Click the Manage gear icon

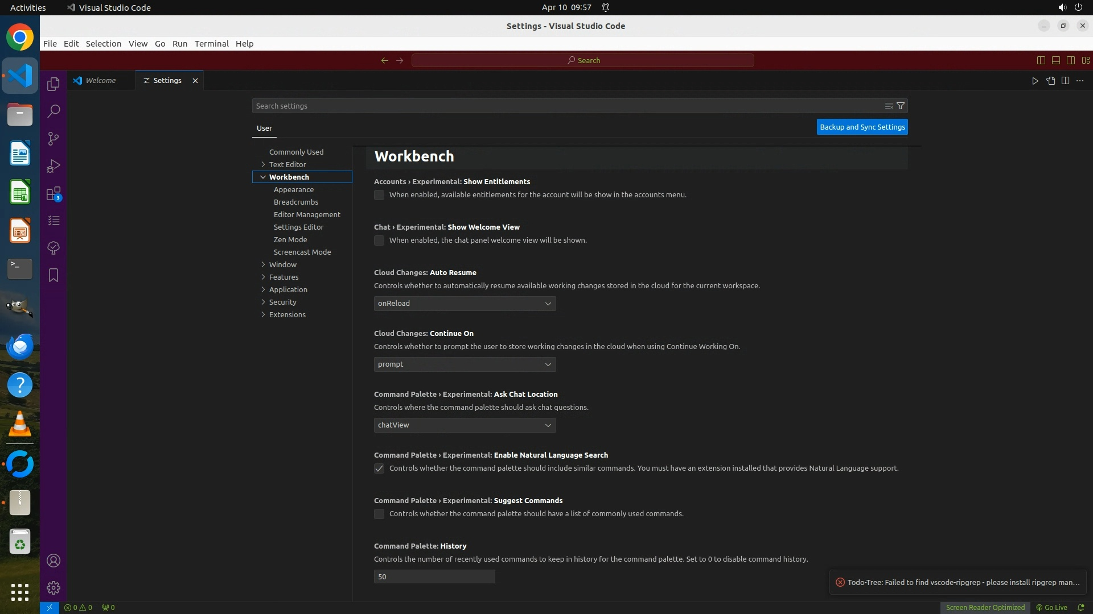[x=54, y=588]
